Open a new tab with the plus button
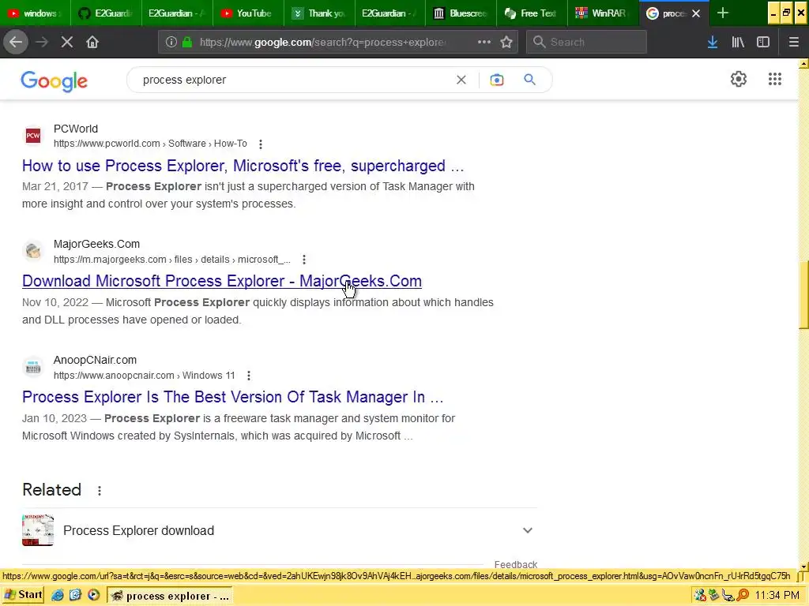The width and height of the screenshot is (809, 606). coord(723,13)
